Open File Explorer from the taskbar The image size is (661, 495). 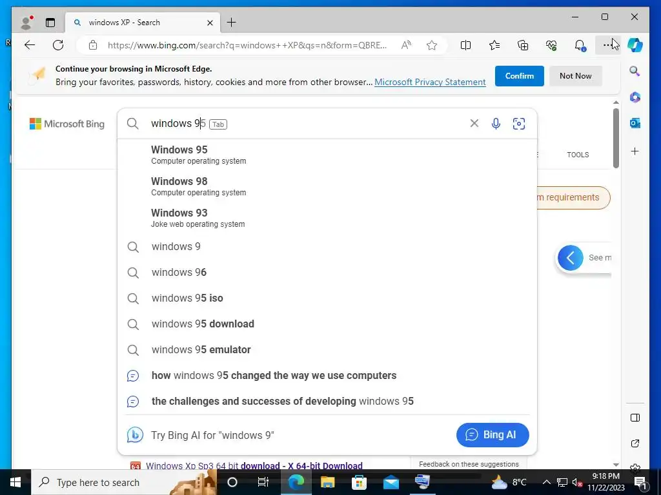[327, 482]
